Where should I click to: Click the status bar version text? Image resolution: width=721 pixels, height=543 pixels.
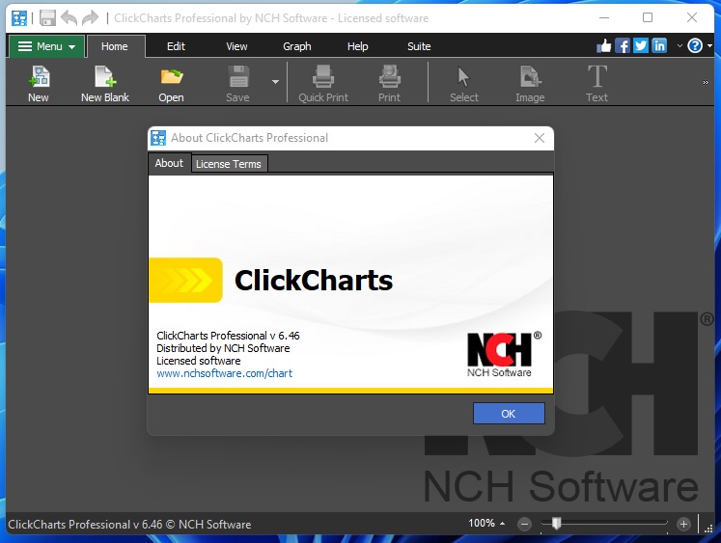click(x=129, y=525)
